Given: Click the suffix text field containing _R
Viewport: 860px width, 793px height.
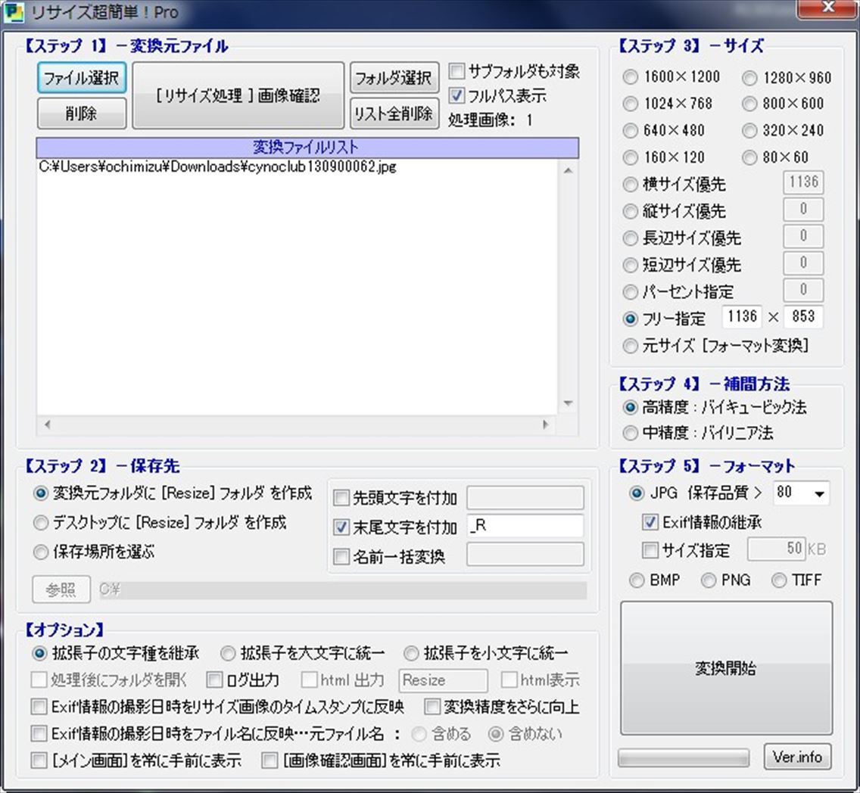Looking at the screenshot, I should (525, 527).
